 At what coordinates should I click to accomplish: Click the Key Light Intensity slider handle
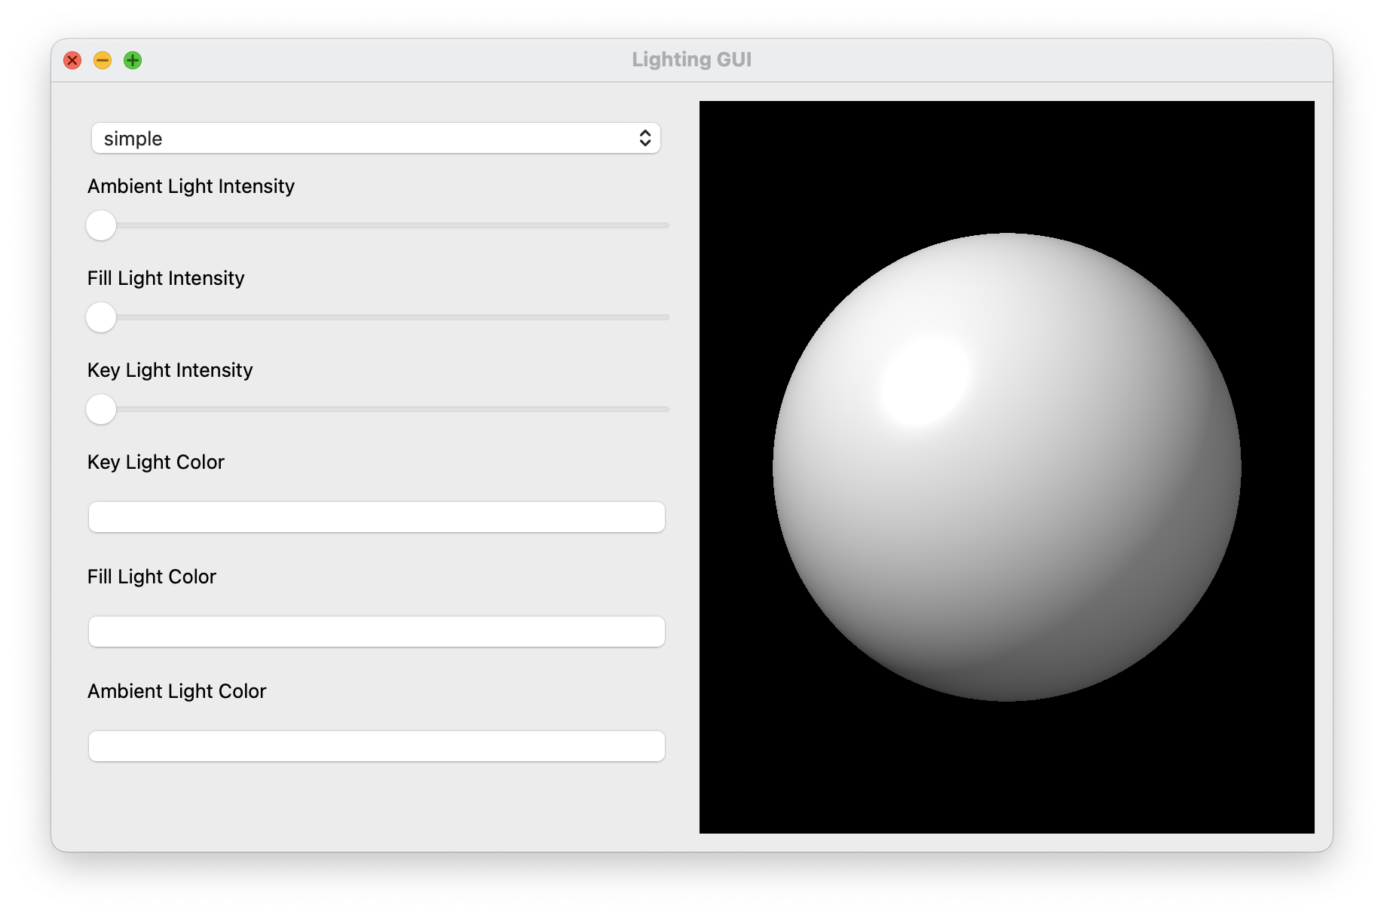[x=101, y=409]
